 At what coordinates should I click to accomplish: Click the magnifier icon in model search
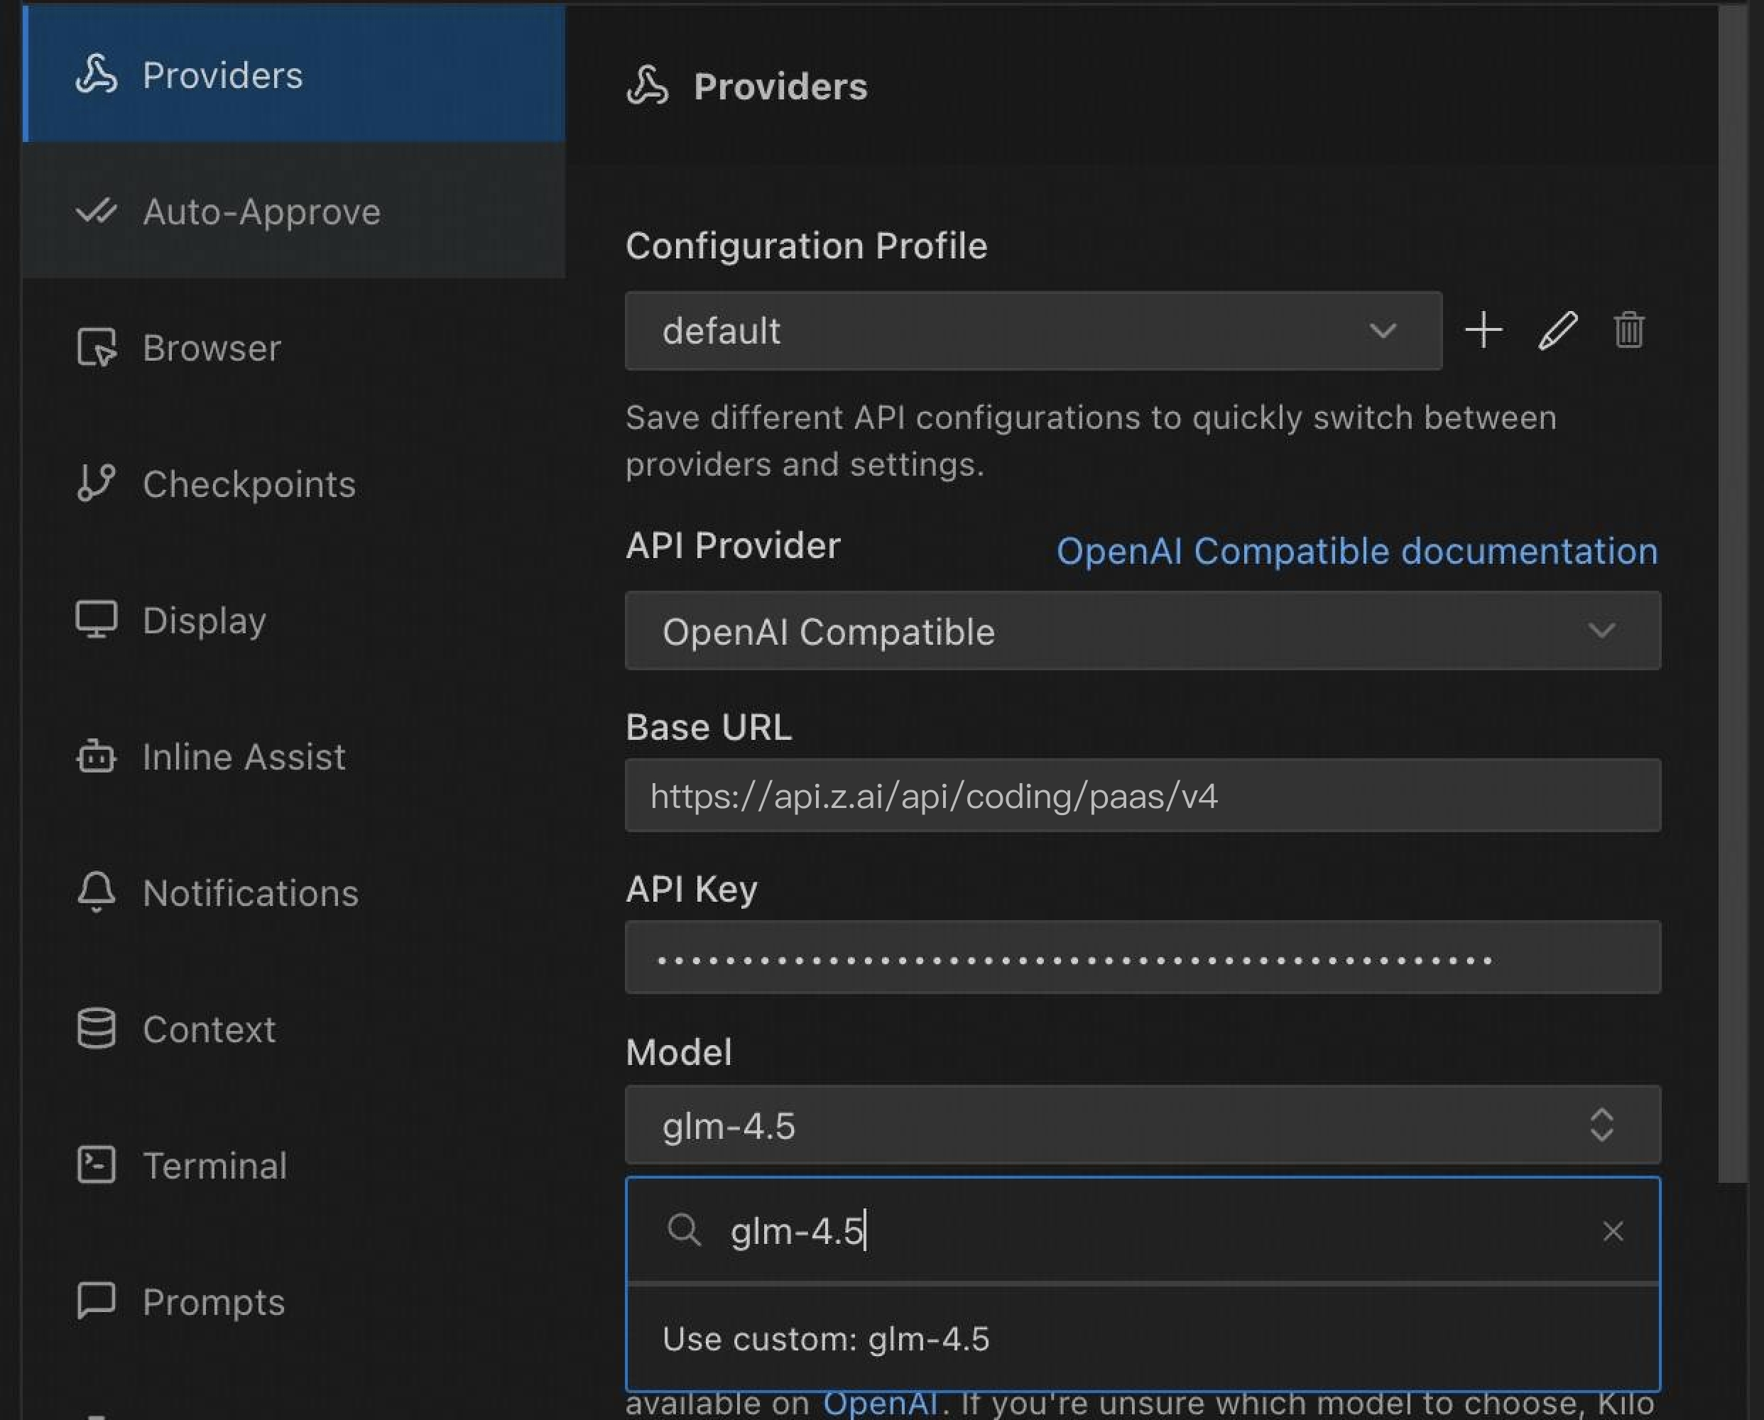(684, 1230)
